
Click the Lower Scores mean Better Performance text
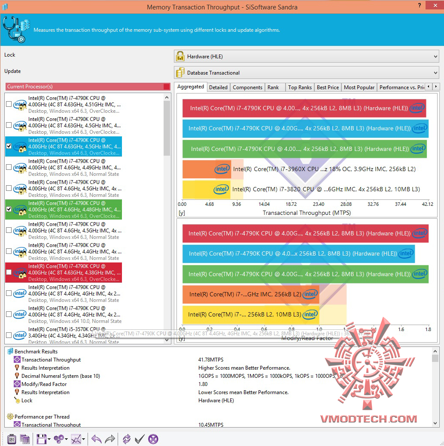coord(243,392)
